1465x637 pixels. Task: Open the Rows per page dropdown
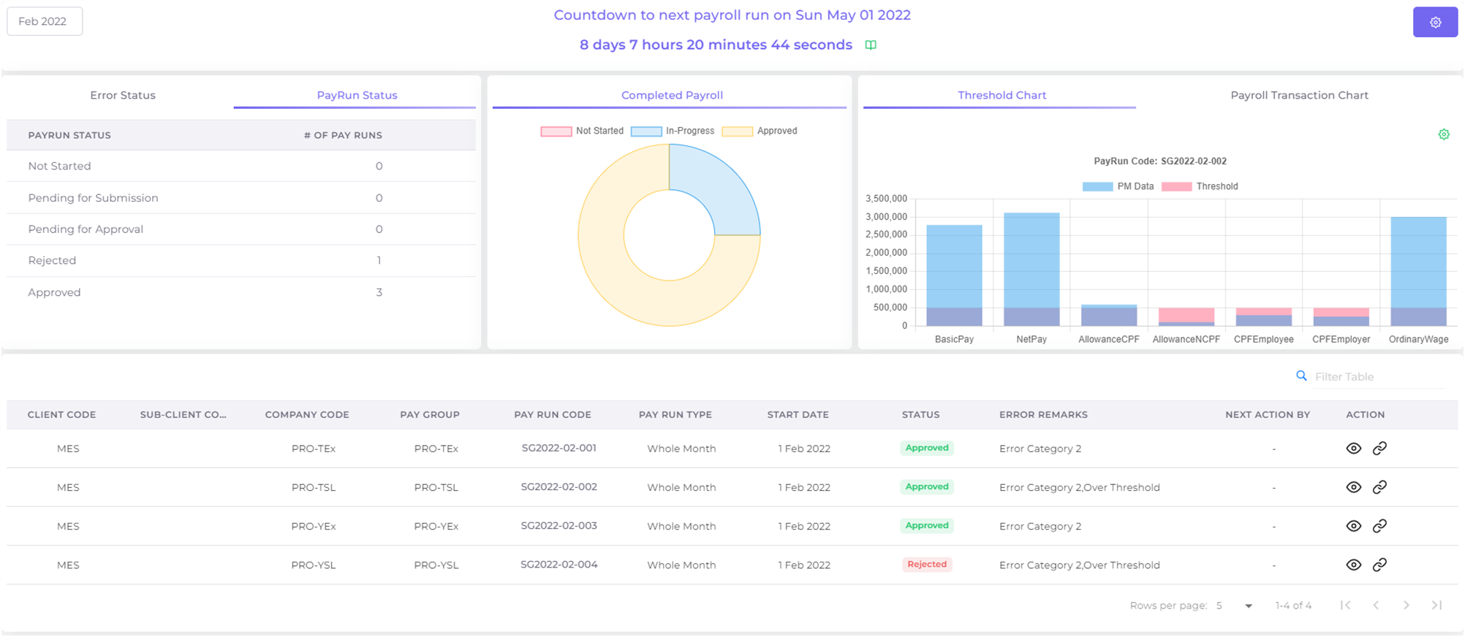[1235, 606]
